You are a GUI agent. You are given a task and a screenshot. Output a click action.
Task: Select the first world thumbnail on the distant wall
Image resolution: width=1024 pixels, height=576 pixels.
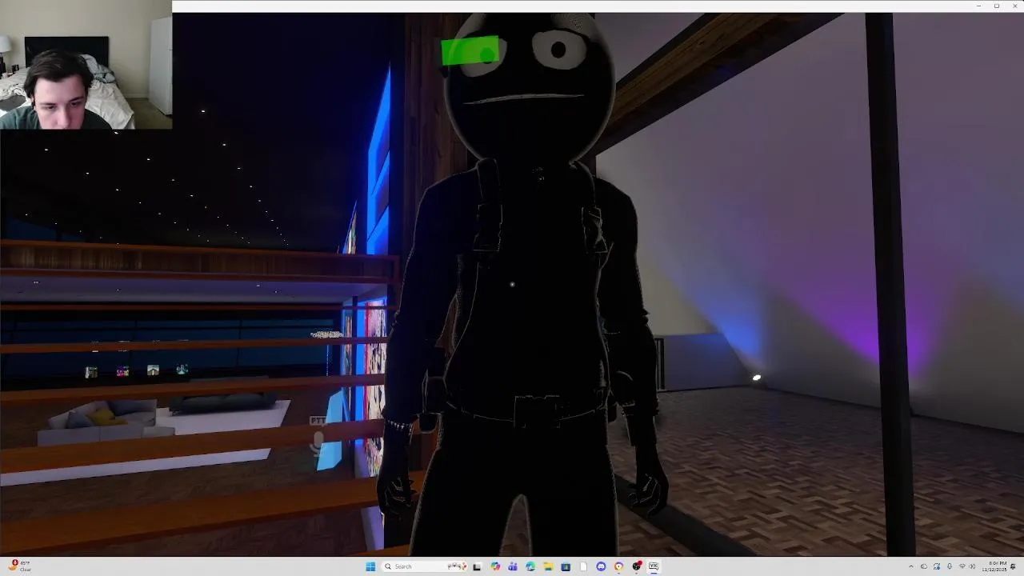(91, 372)
